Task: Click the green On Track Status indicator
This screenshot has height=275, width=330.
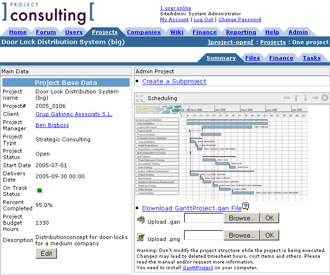Action: click(x=40, y=190)
